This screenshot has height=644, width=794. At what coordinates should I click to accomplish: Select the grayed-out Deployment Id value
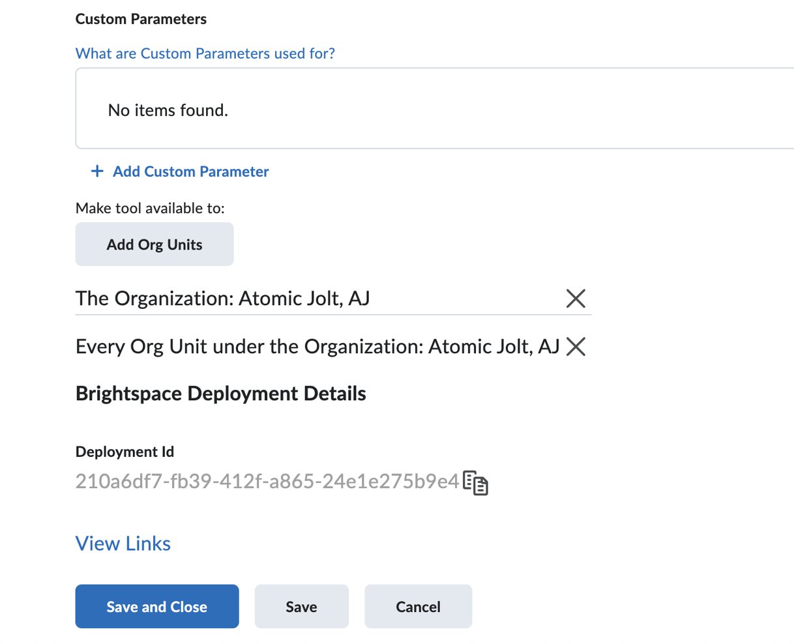[x=267, y=482]
